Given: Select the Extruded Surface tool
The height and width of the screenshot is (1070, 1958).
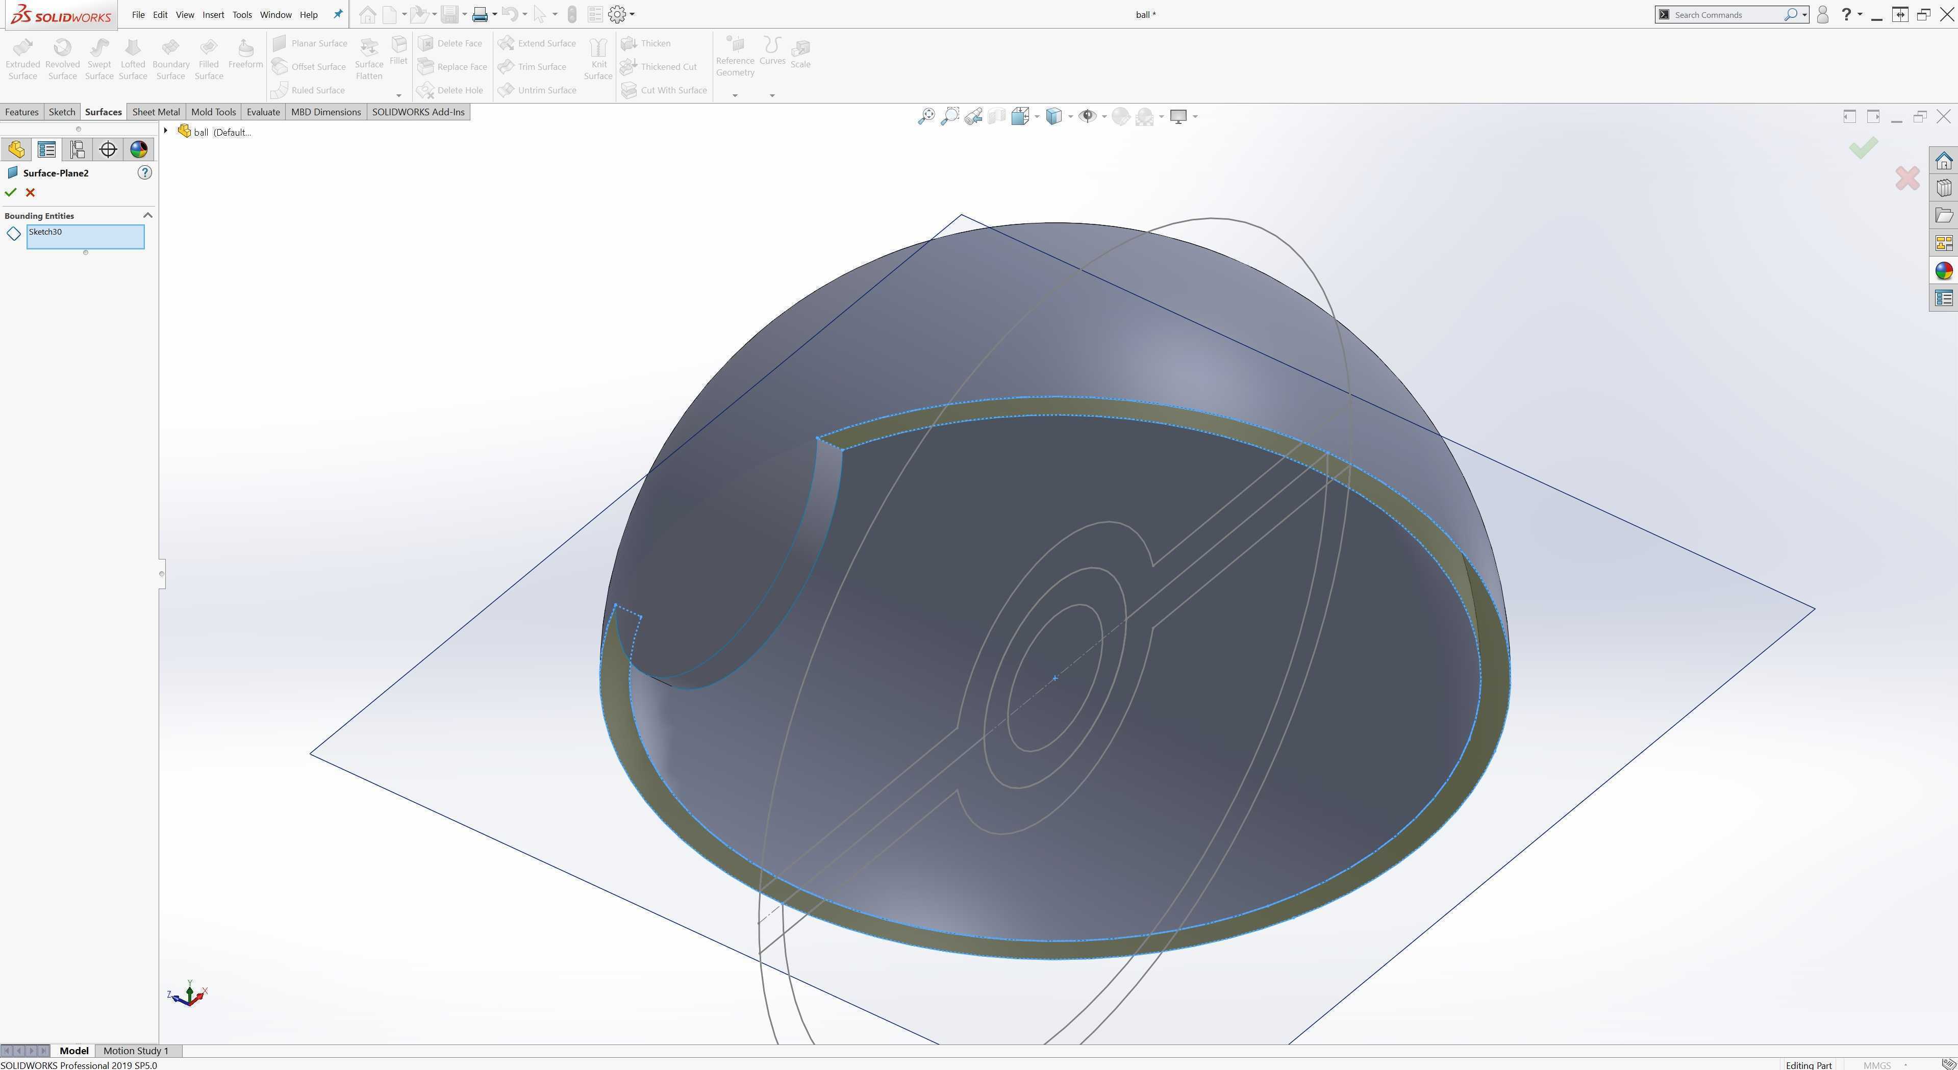Looking at the screenshot, I should click(x=23, y=59).
